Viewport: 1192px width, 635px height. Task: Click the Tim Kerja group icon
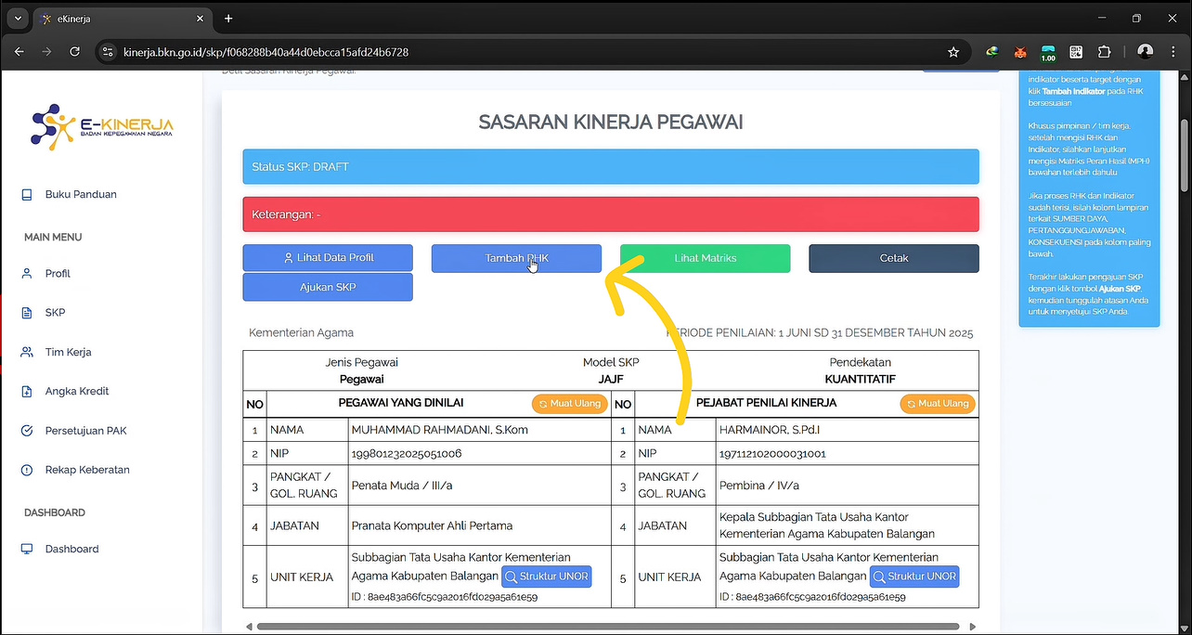tap(27, 352)
